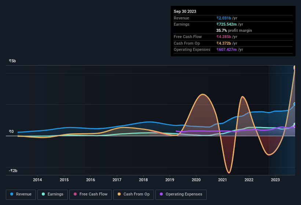Toggle the Earnings legend button

coord(52,194)
